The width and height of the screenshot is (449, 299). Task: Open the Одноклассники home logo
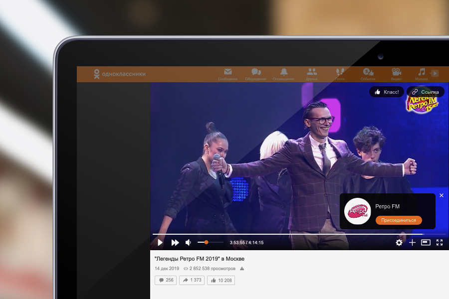[119, 74]
